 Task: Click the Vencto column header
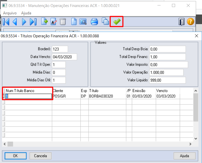(x=168, y=91)
